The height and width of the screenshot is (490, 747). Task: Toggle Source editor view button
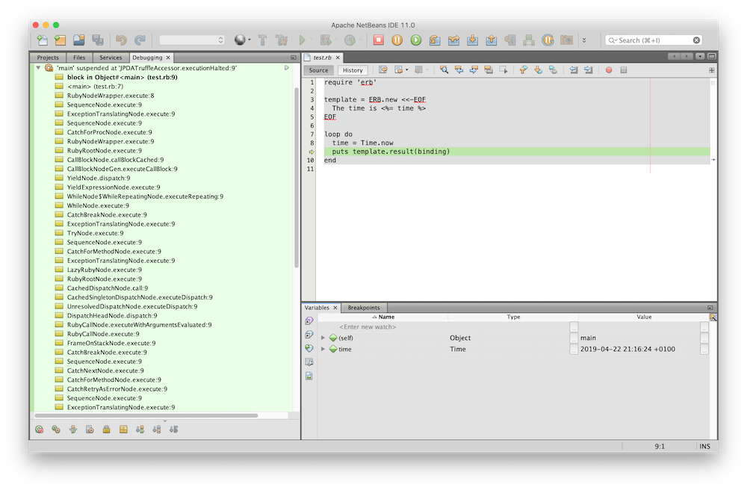click(319, 70)
